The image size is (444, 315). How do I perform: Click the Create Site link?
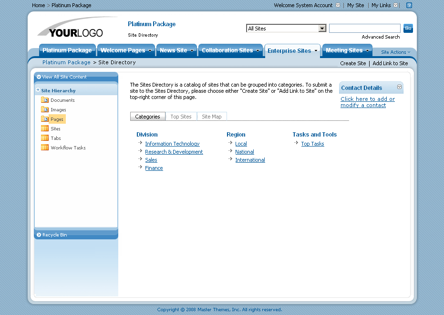pyautogui.click(x=353, y=63)
